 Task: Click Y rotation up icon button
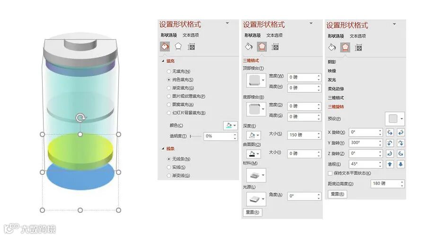pos(390,143)
